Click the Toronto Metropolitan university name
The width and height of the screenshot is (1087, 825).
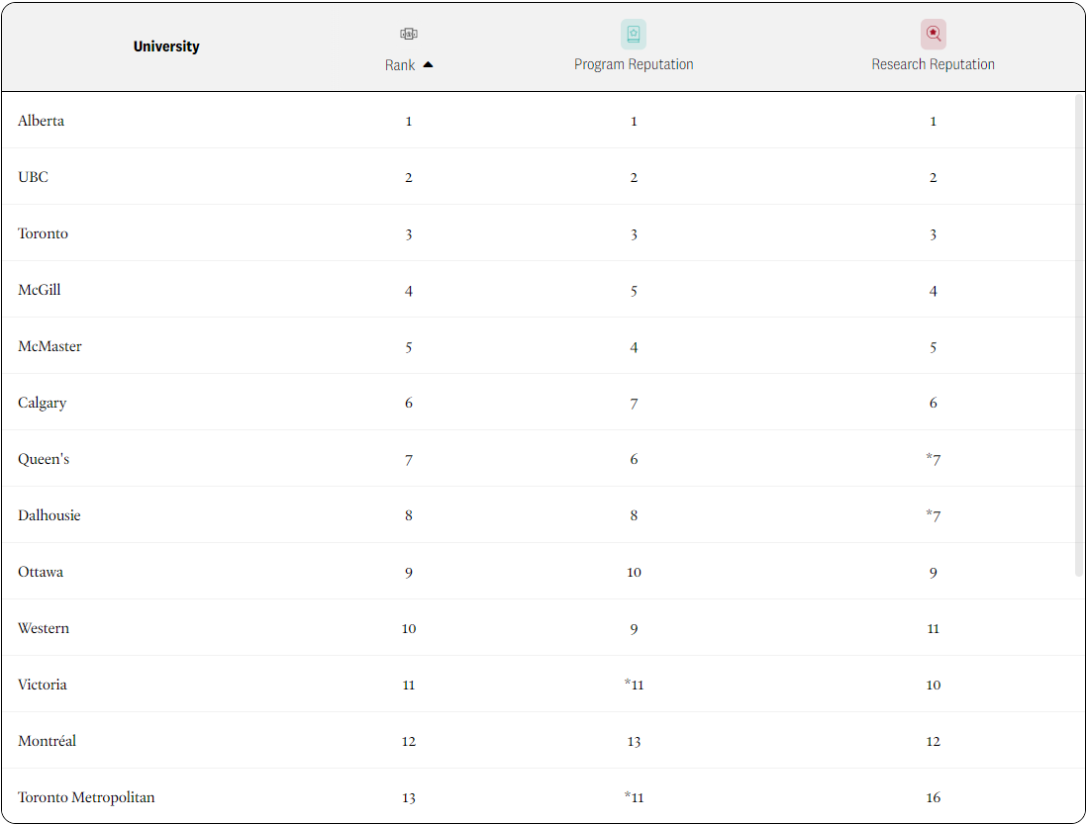point(87,798)
